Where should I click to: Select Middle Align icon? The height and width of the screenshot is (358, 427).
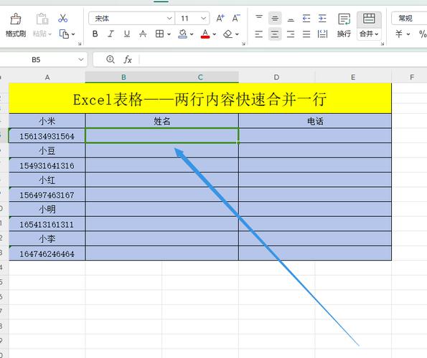[275, 18]
